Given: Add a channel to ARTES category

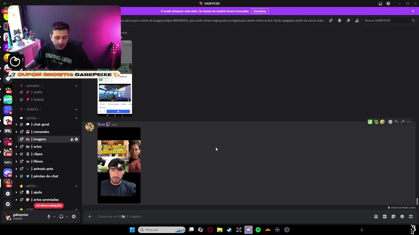Looking at the screenshot, I should [76, 186].
